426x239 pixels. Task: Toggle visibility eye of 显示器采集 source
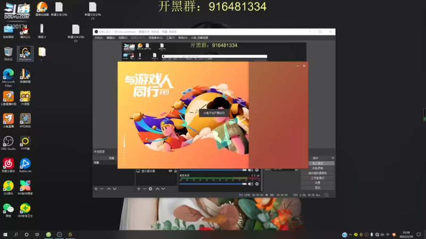(170, 171)
